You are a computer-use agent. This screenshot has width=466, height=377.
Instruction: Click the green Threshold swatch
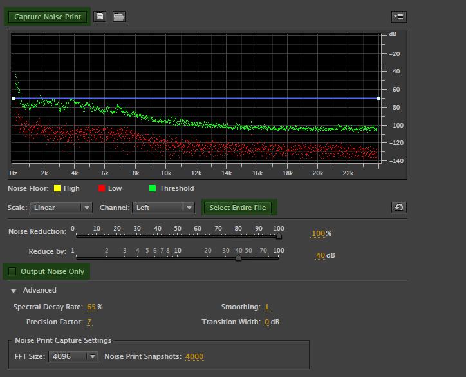click(x=153, y=188)
